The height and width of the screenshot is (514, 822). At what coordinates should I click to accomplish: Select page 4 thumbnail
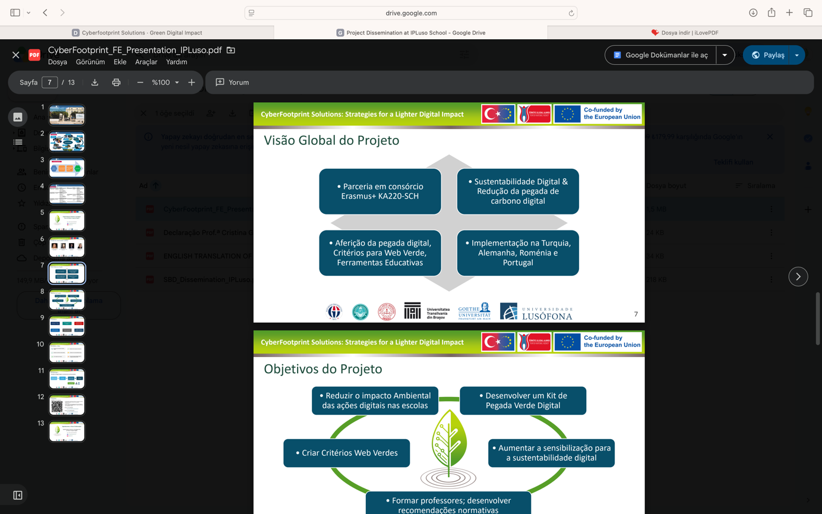click(x=67, y=194)
